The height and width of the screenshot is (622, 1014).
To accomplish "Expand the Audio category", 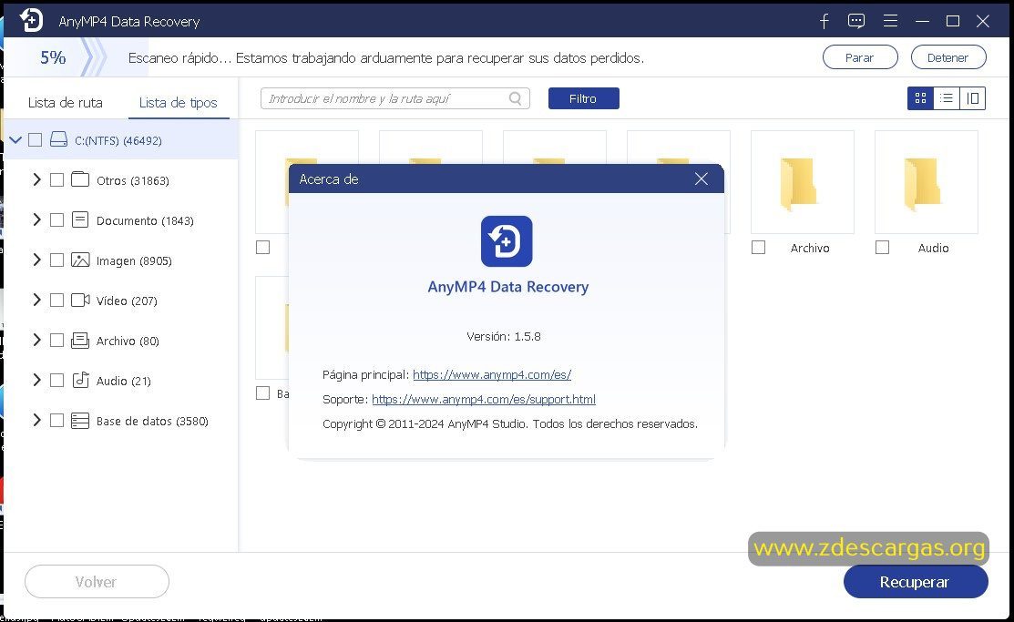I will click(36, 380).
